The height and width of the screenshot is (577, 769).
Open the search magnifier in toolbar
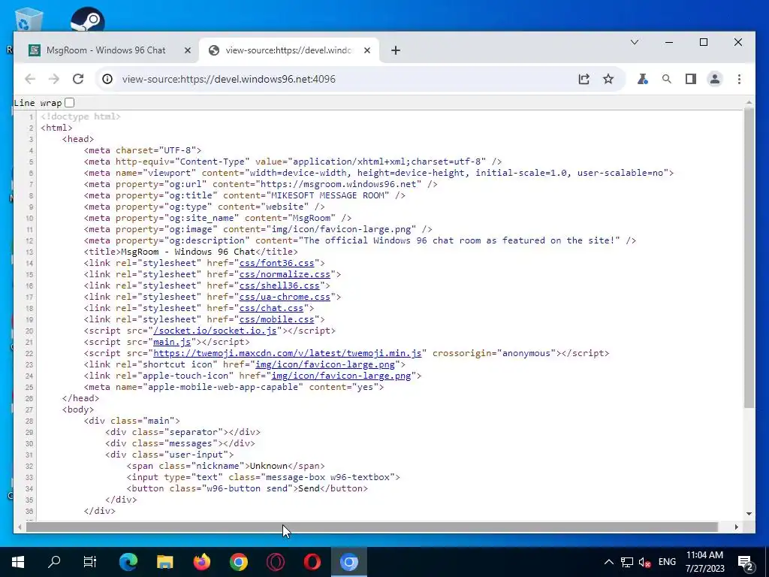click(667, 79)
